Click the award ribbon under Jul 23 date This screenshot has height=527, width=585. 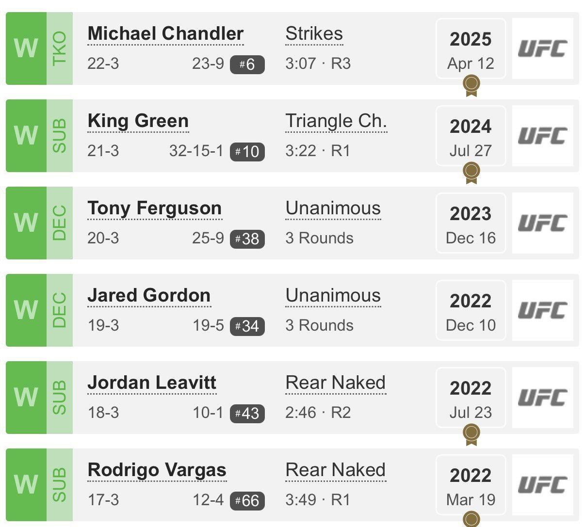(471, 433)
